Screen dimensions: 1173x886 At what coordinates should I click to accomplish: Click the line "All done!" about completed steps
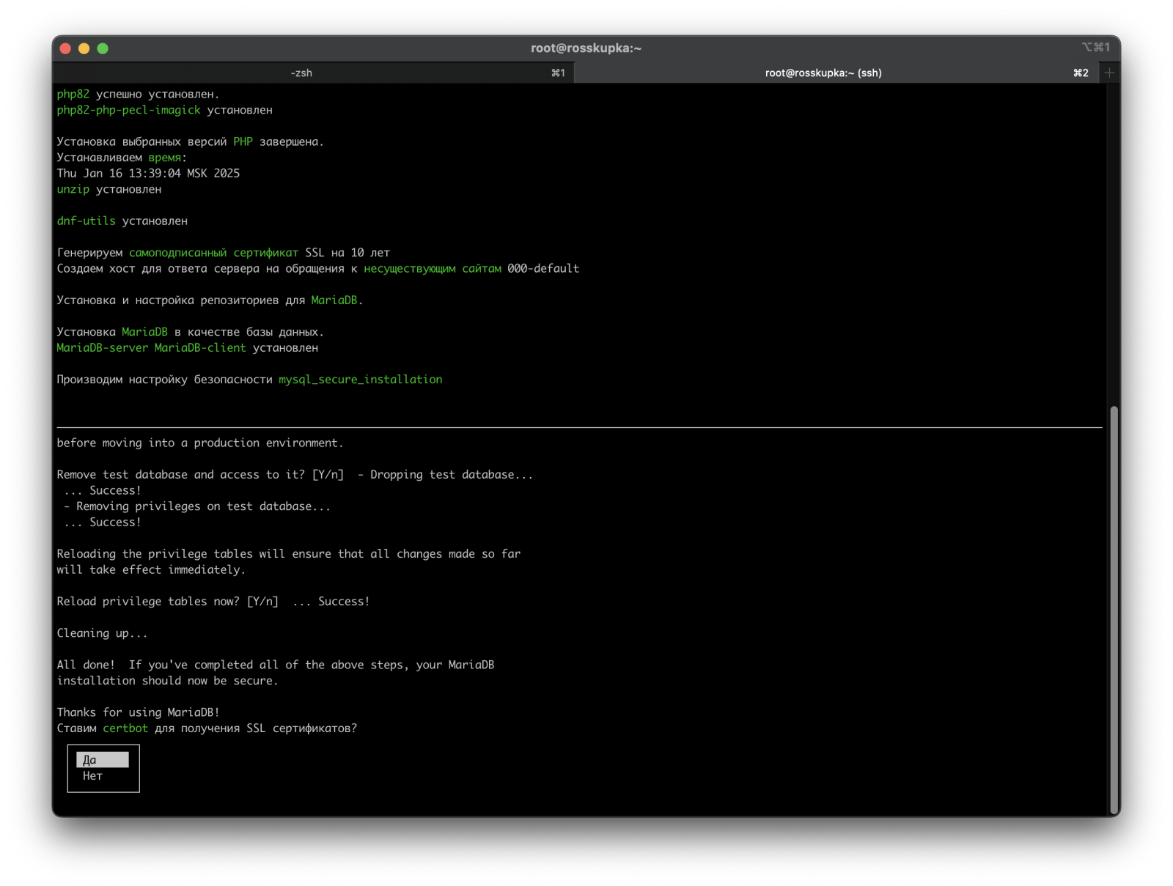276,665
